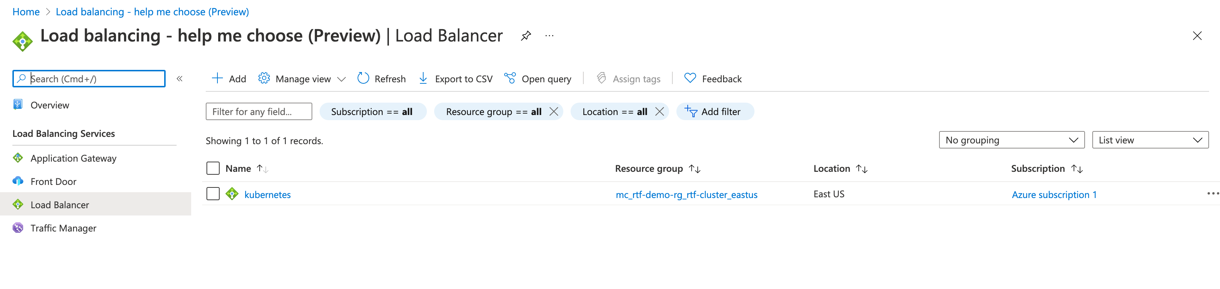The height and width of the screenshot is (289, 1220).
Task: Pin the blade using the pin icon
Action: click(x=526, y=36)
